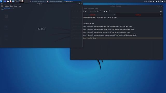Click the workspace switcher in top panel
166x93 pixels.
coord(22,1)
